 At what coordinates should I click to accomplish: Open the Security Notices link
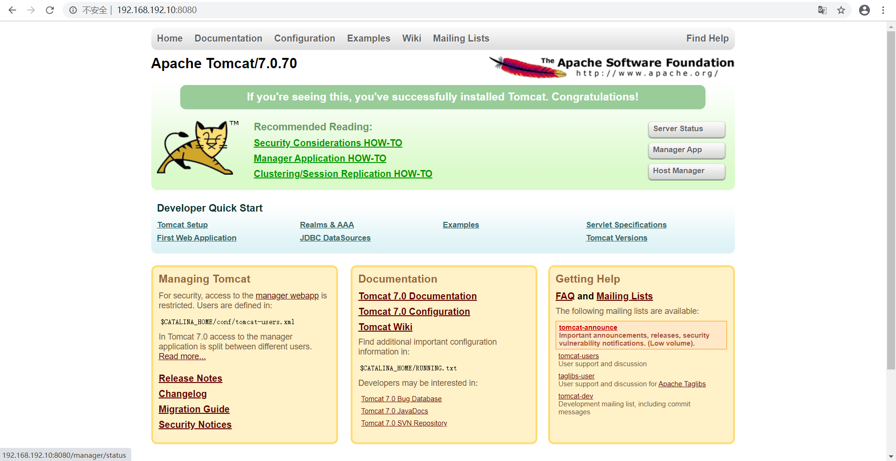[195, 425]
